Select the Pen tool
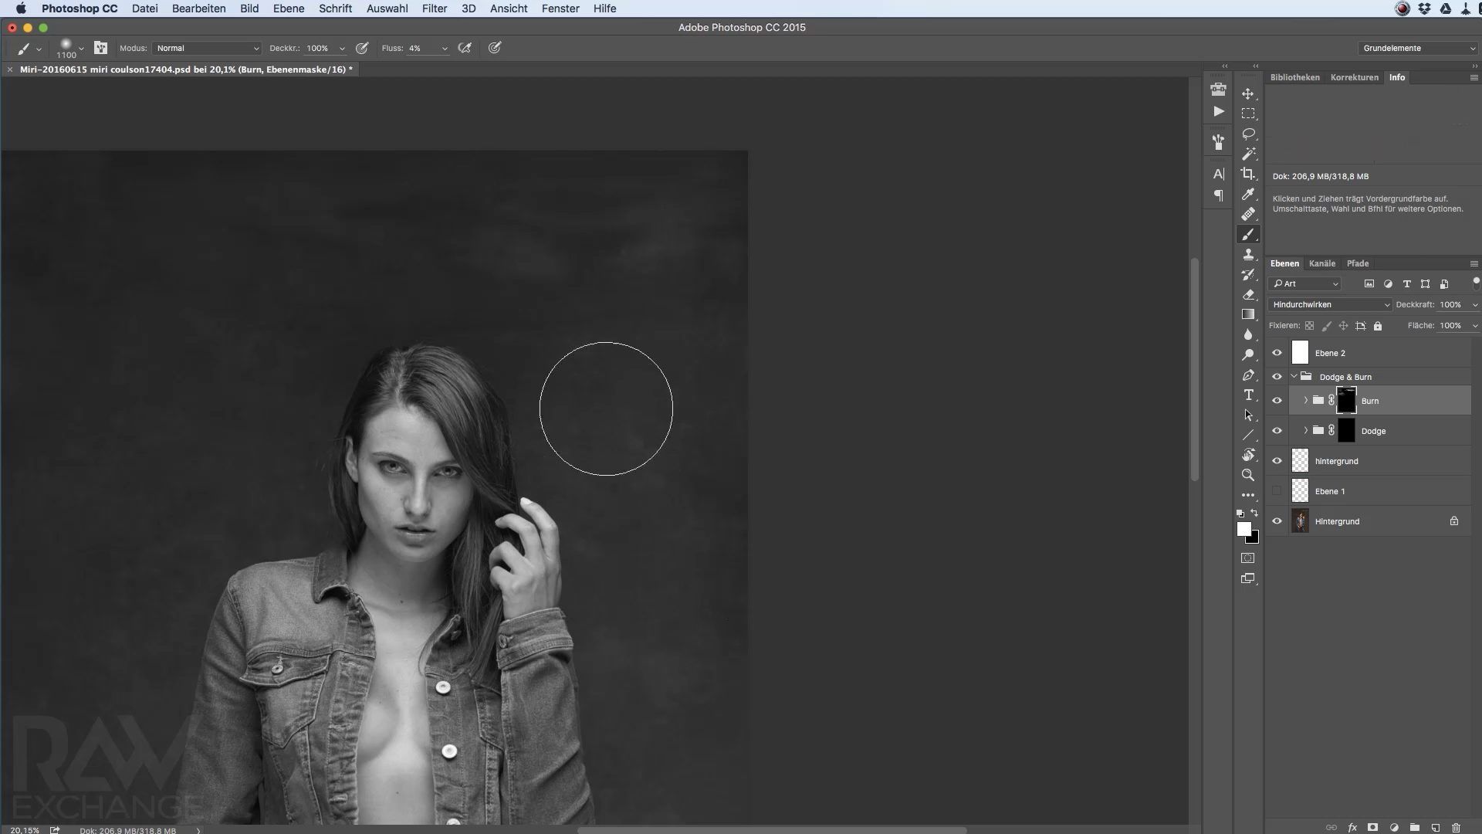The height and width of the screenshot is (834, 1482). [1248, 375]
